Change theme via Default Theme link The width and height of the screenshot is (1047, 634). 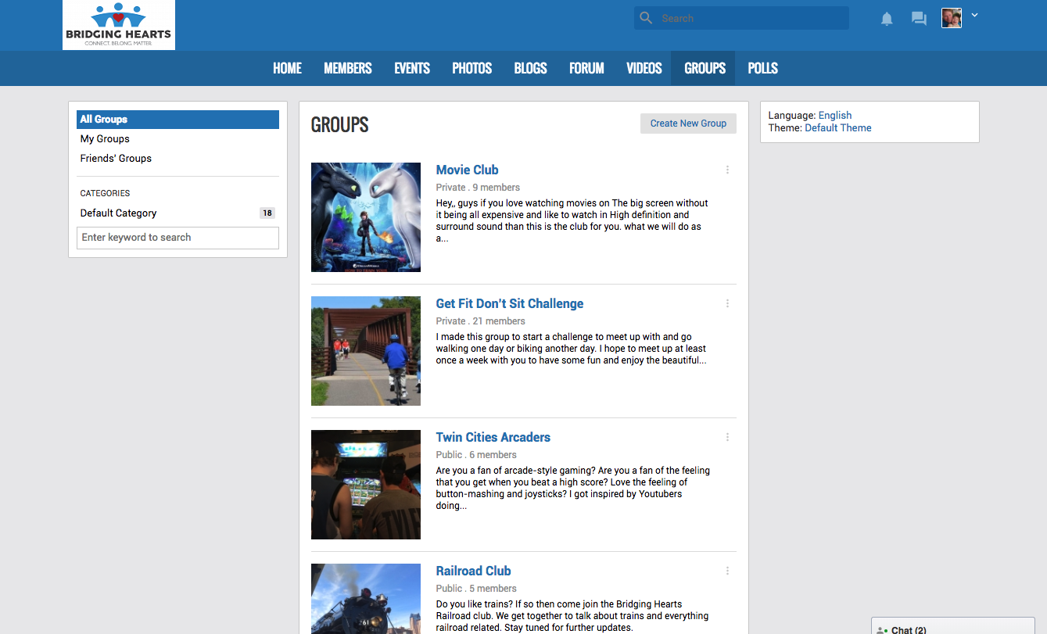(838, 127)
